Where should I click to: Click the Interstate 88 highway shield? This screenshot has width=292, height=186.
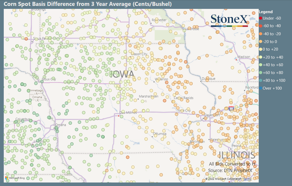(x=231, y=108)
